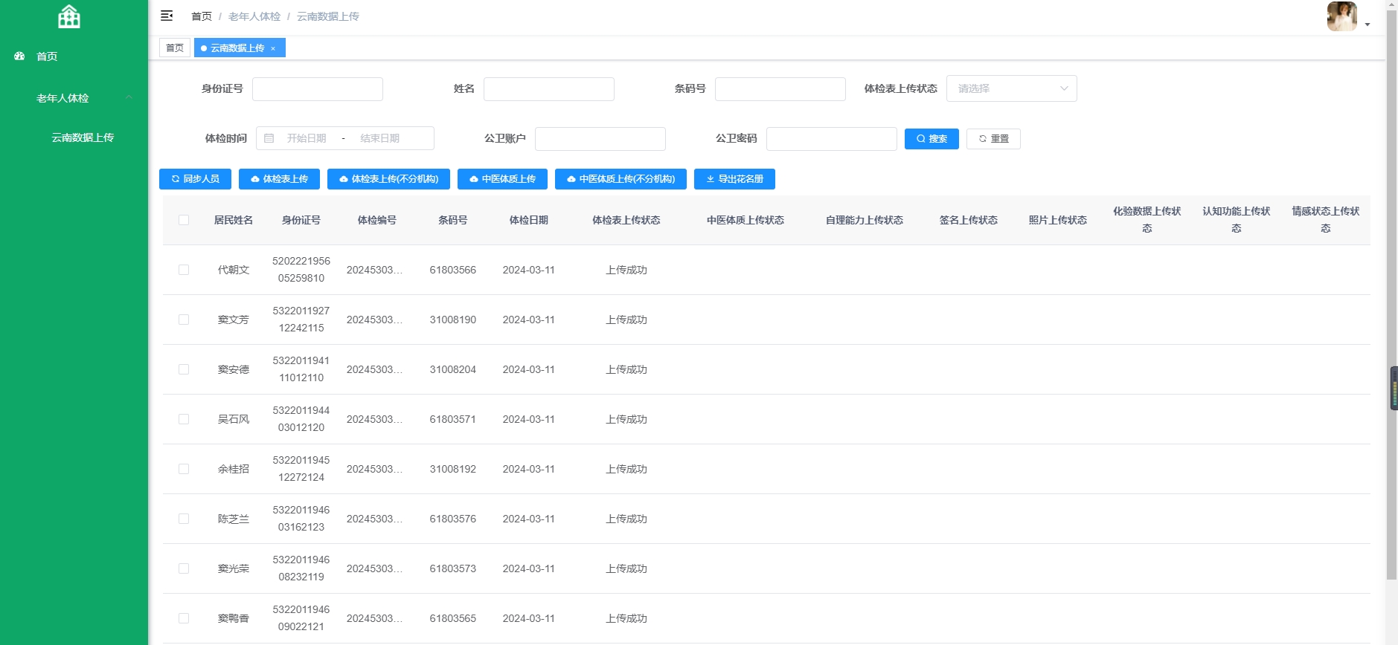Click the 搜索 search button
Viewport: 1398px width, 645px height.
932,139
